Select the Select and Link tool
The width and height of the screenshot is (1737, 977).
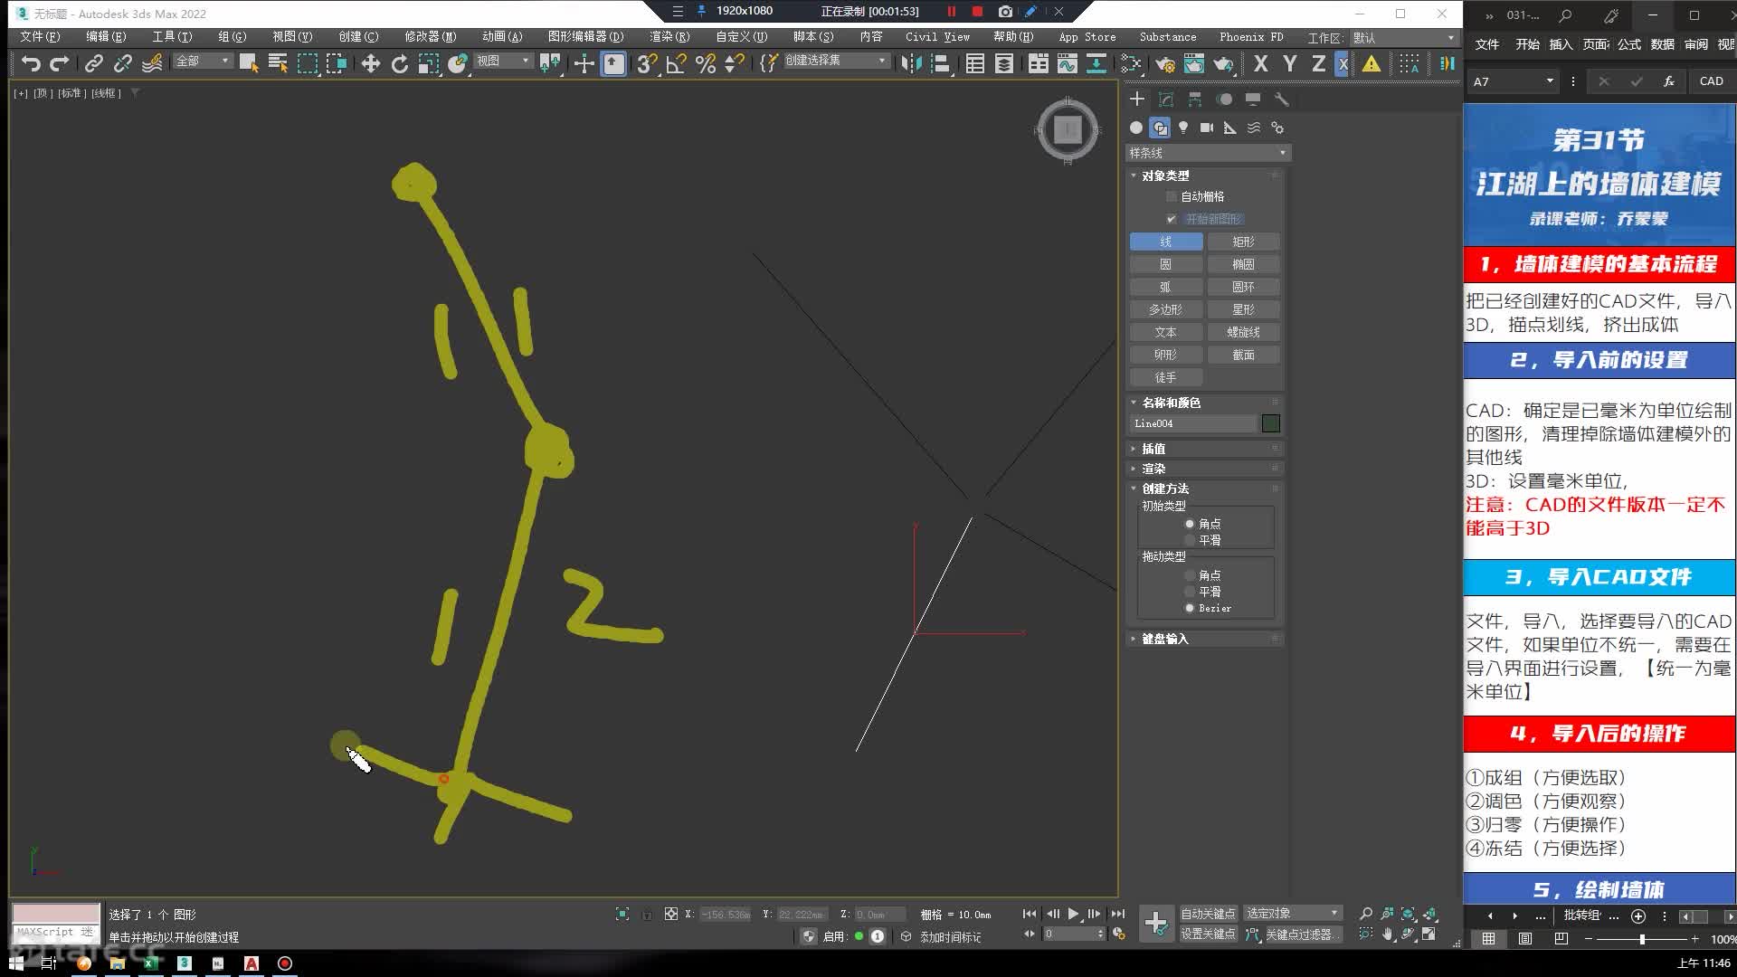pos(93,63)
